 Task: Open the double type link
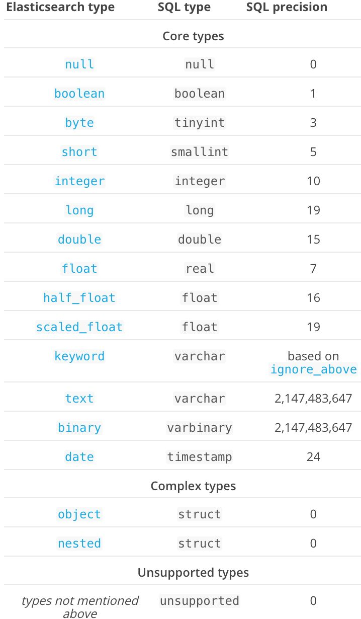[79, 240]
